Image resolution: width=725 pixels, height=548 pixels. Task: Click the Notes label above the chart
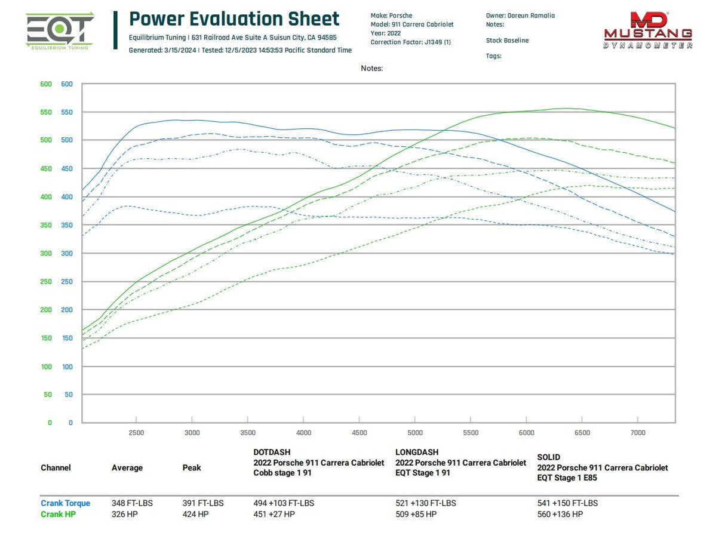(372, 68)
